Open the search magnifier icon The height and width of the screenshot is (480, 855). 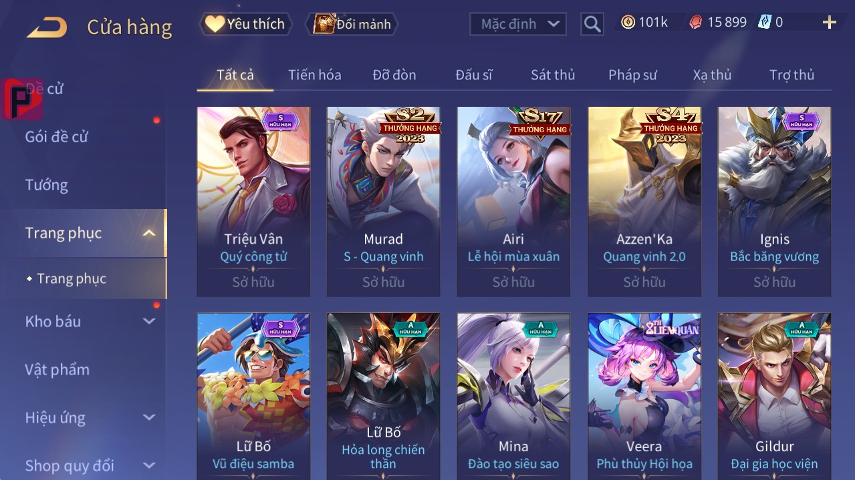point(592,25)
